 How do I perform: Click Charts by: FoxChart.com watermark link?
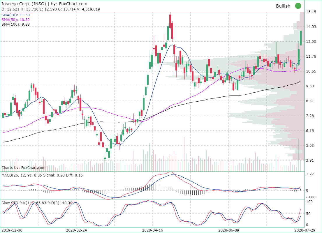pyautogui.click(x=23, y=167)
